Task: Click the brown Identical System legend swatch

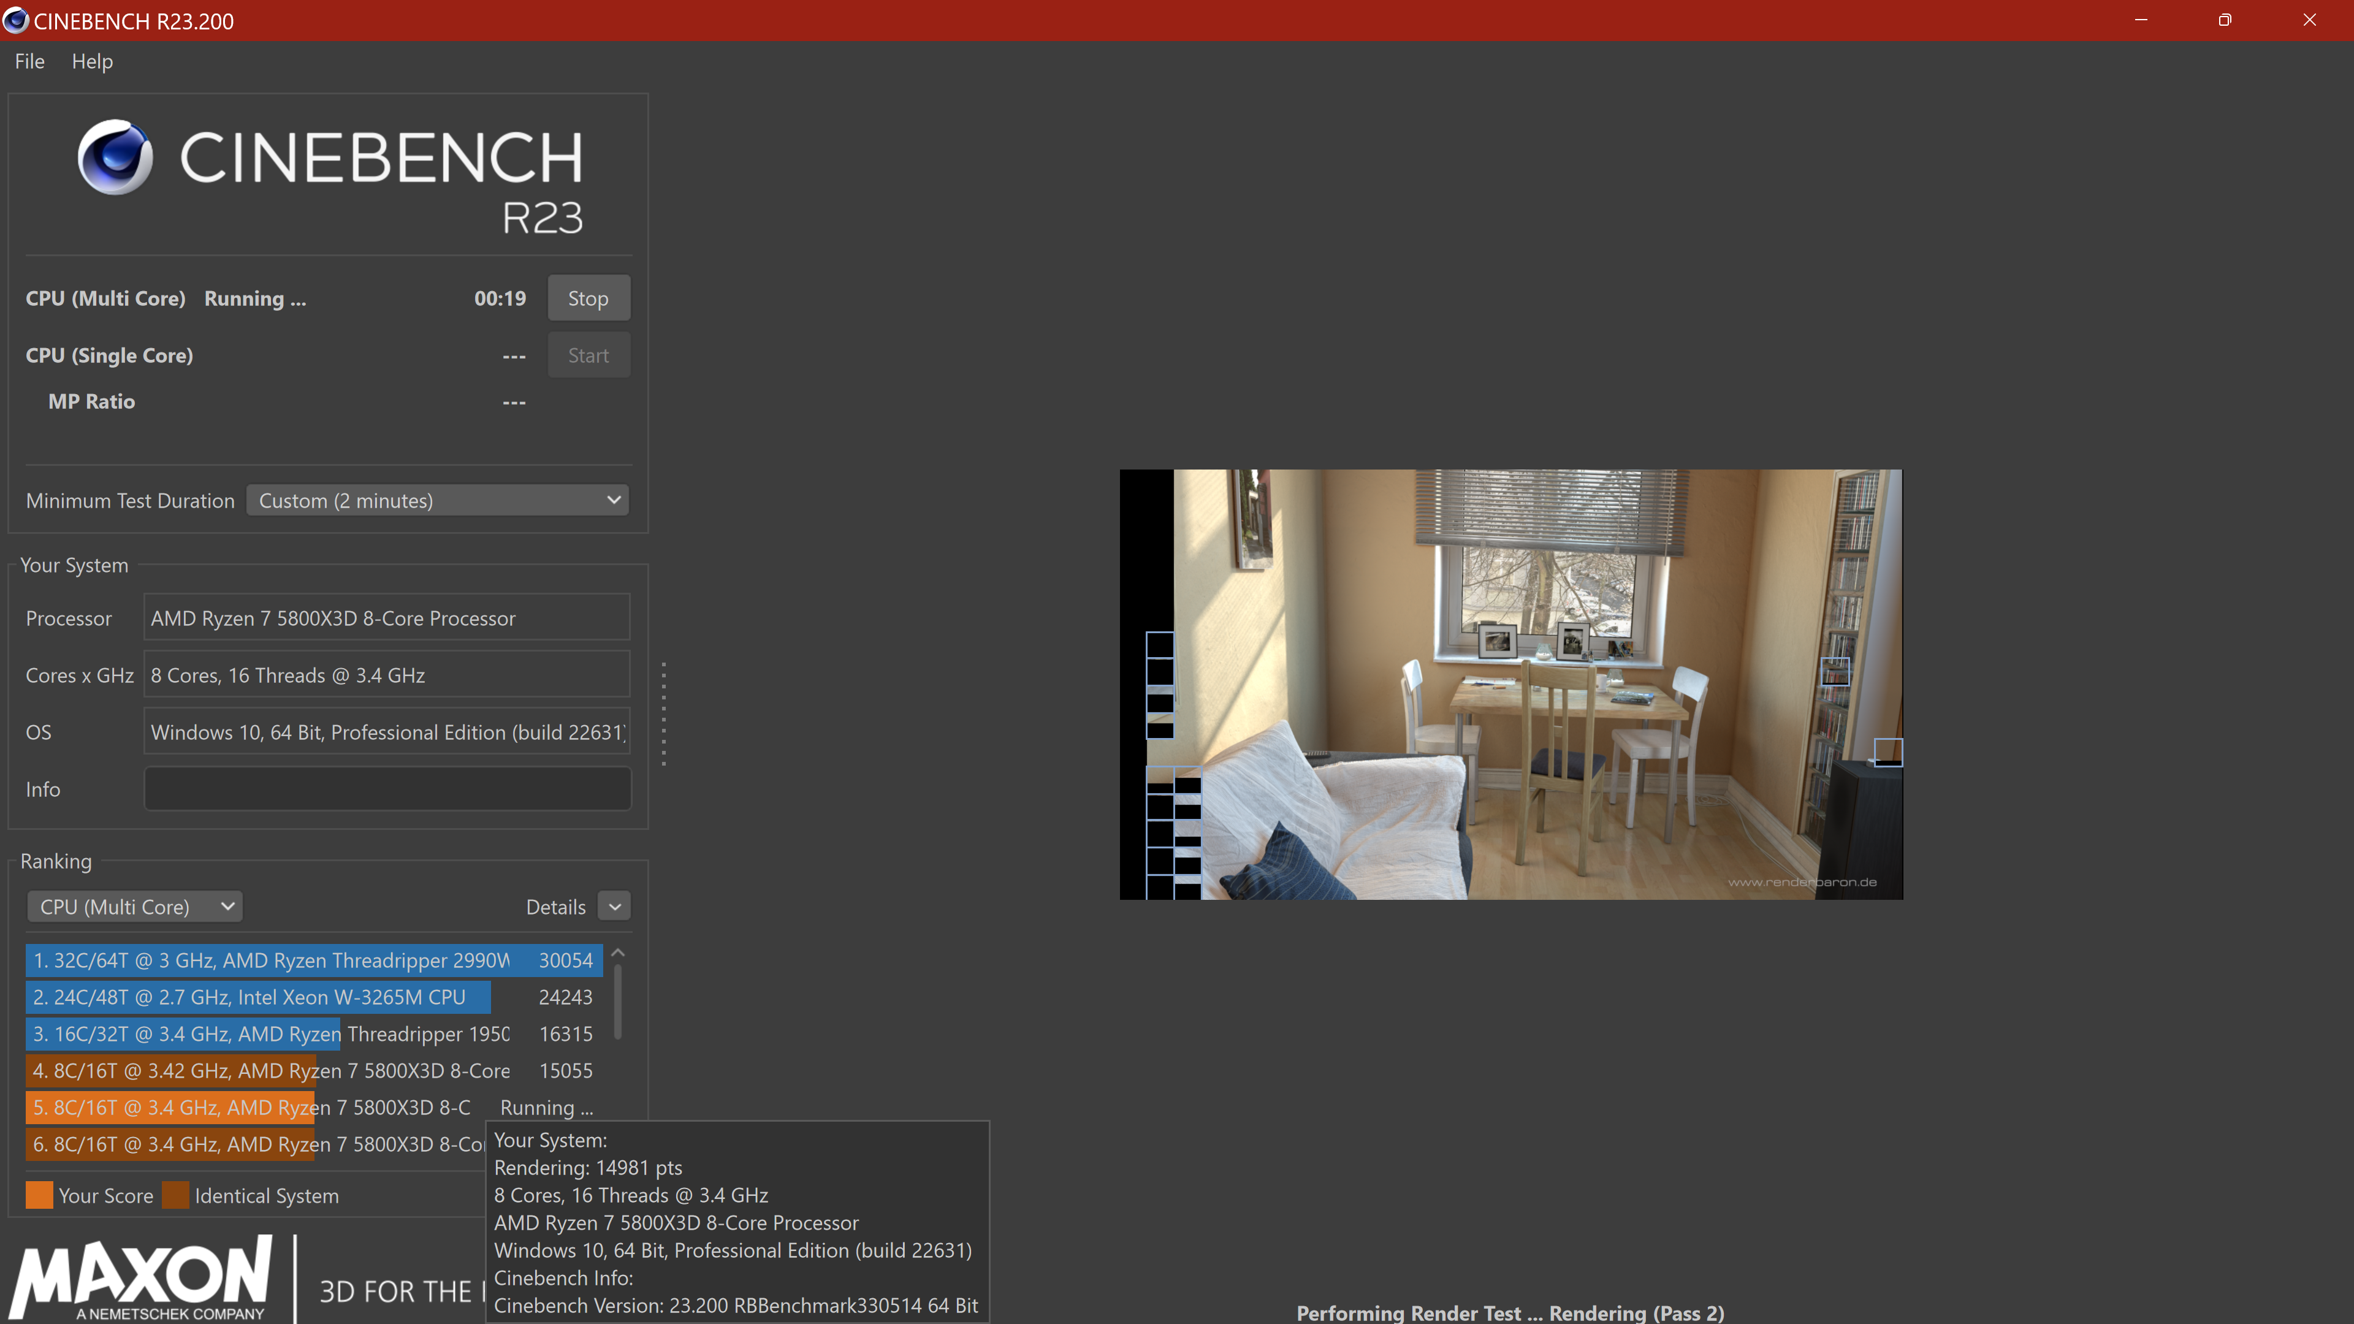Action: click(175, 1195)
